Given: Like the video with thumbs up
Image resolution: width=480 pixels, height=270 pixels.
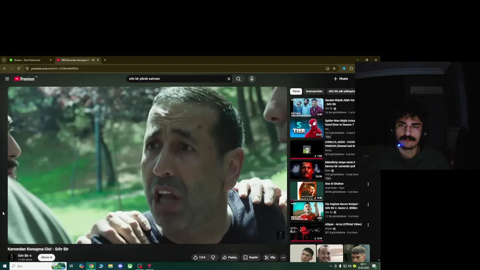Looking at the screenshot, I should click(x=199, y=258).
